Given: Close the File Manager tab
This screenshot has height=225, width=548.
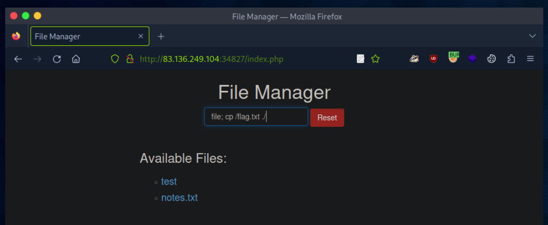Looking at the screenshot, I should pyautogui.click(x=141, y=36).
